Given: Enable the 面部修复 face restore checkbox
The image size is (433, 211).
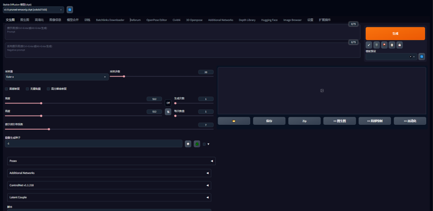Looking at the screenshot, I should pos(6,89).
